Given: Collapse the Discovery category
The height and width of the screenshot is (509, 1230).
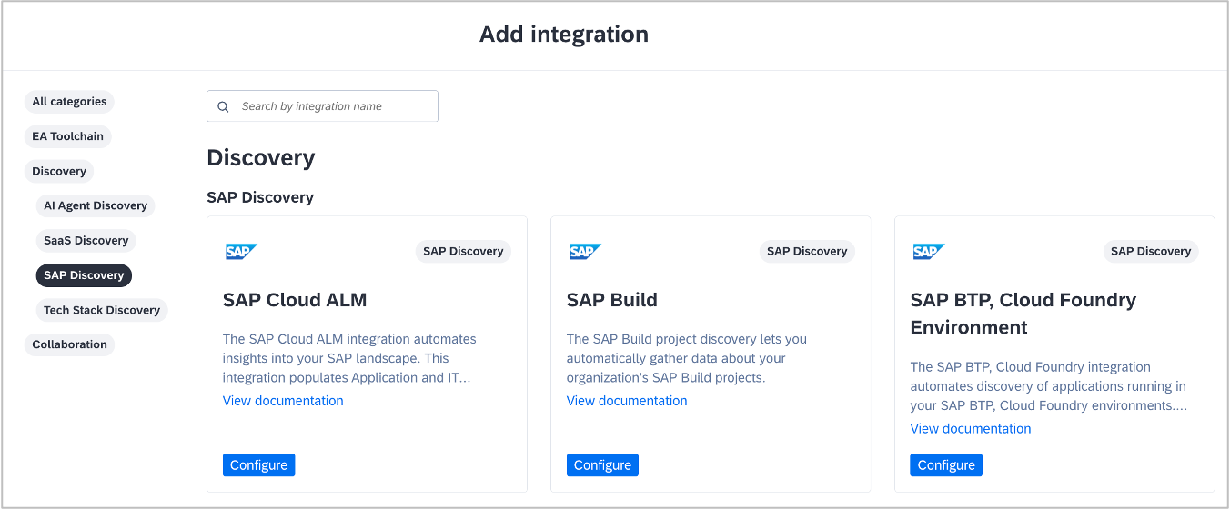Looking at the screenshot, I should click(x=59, y=171).
